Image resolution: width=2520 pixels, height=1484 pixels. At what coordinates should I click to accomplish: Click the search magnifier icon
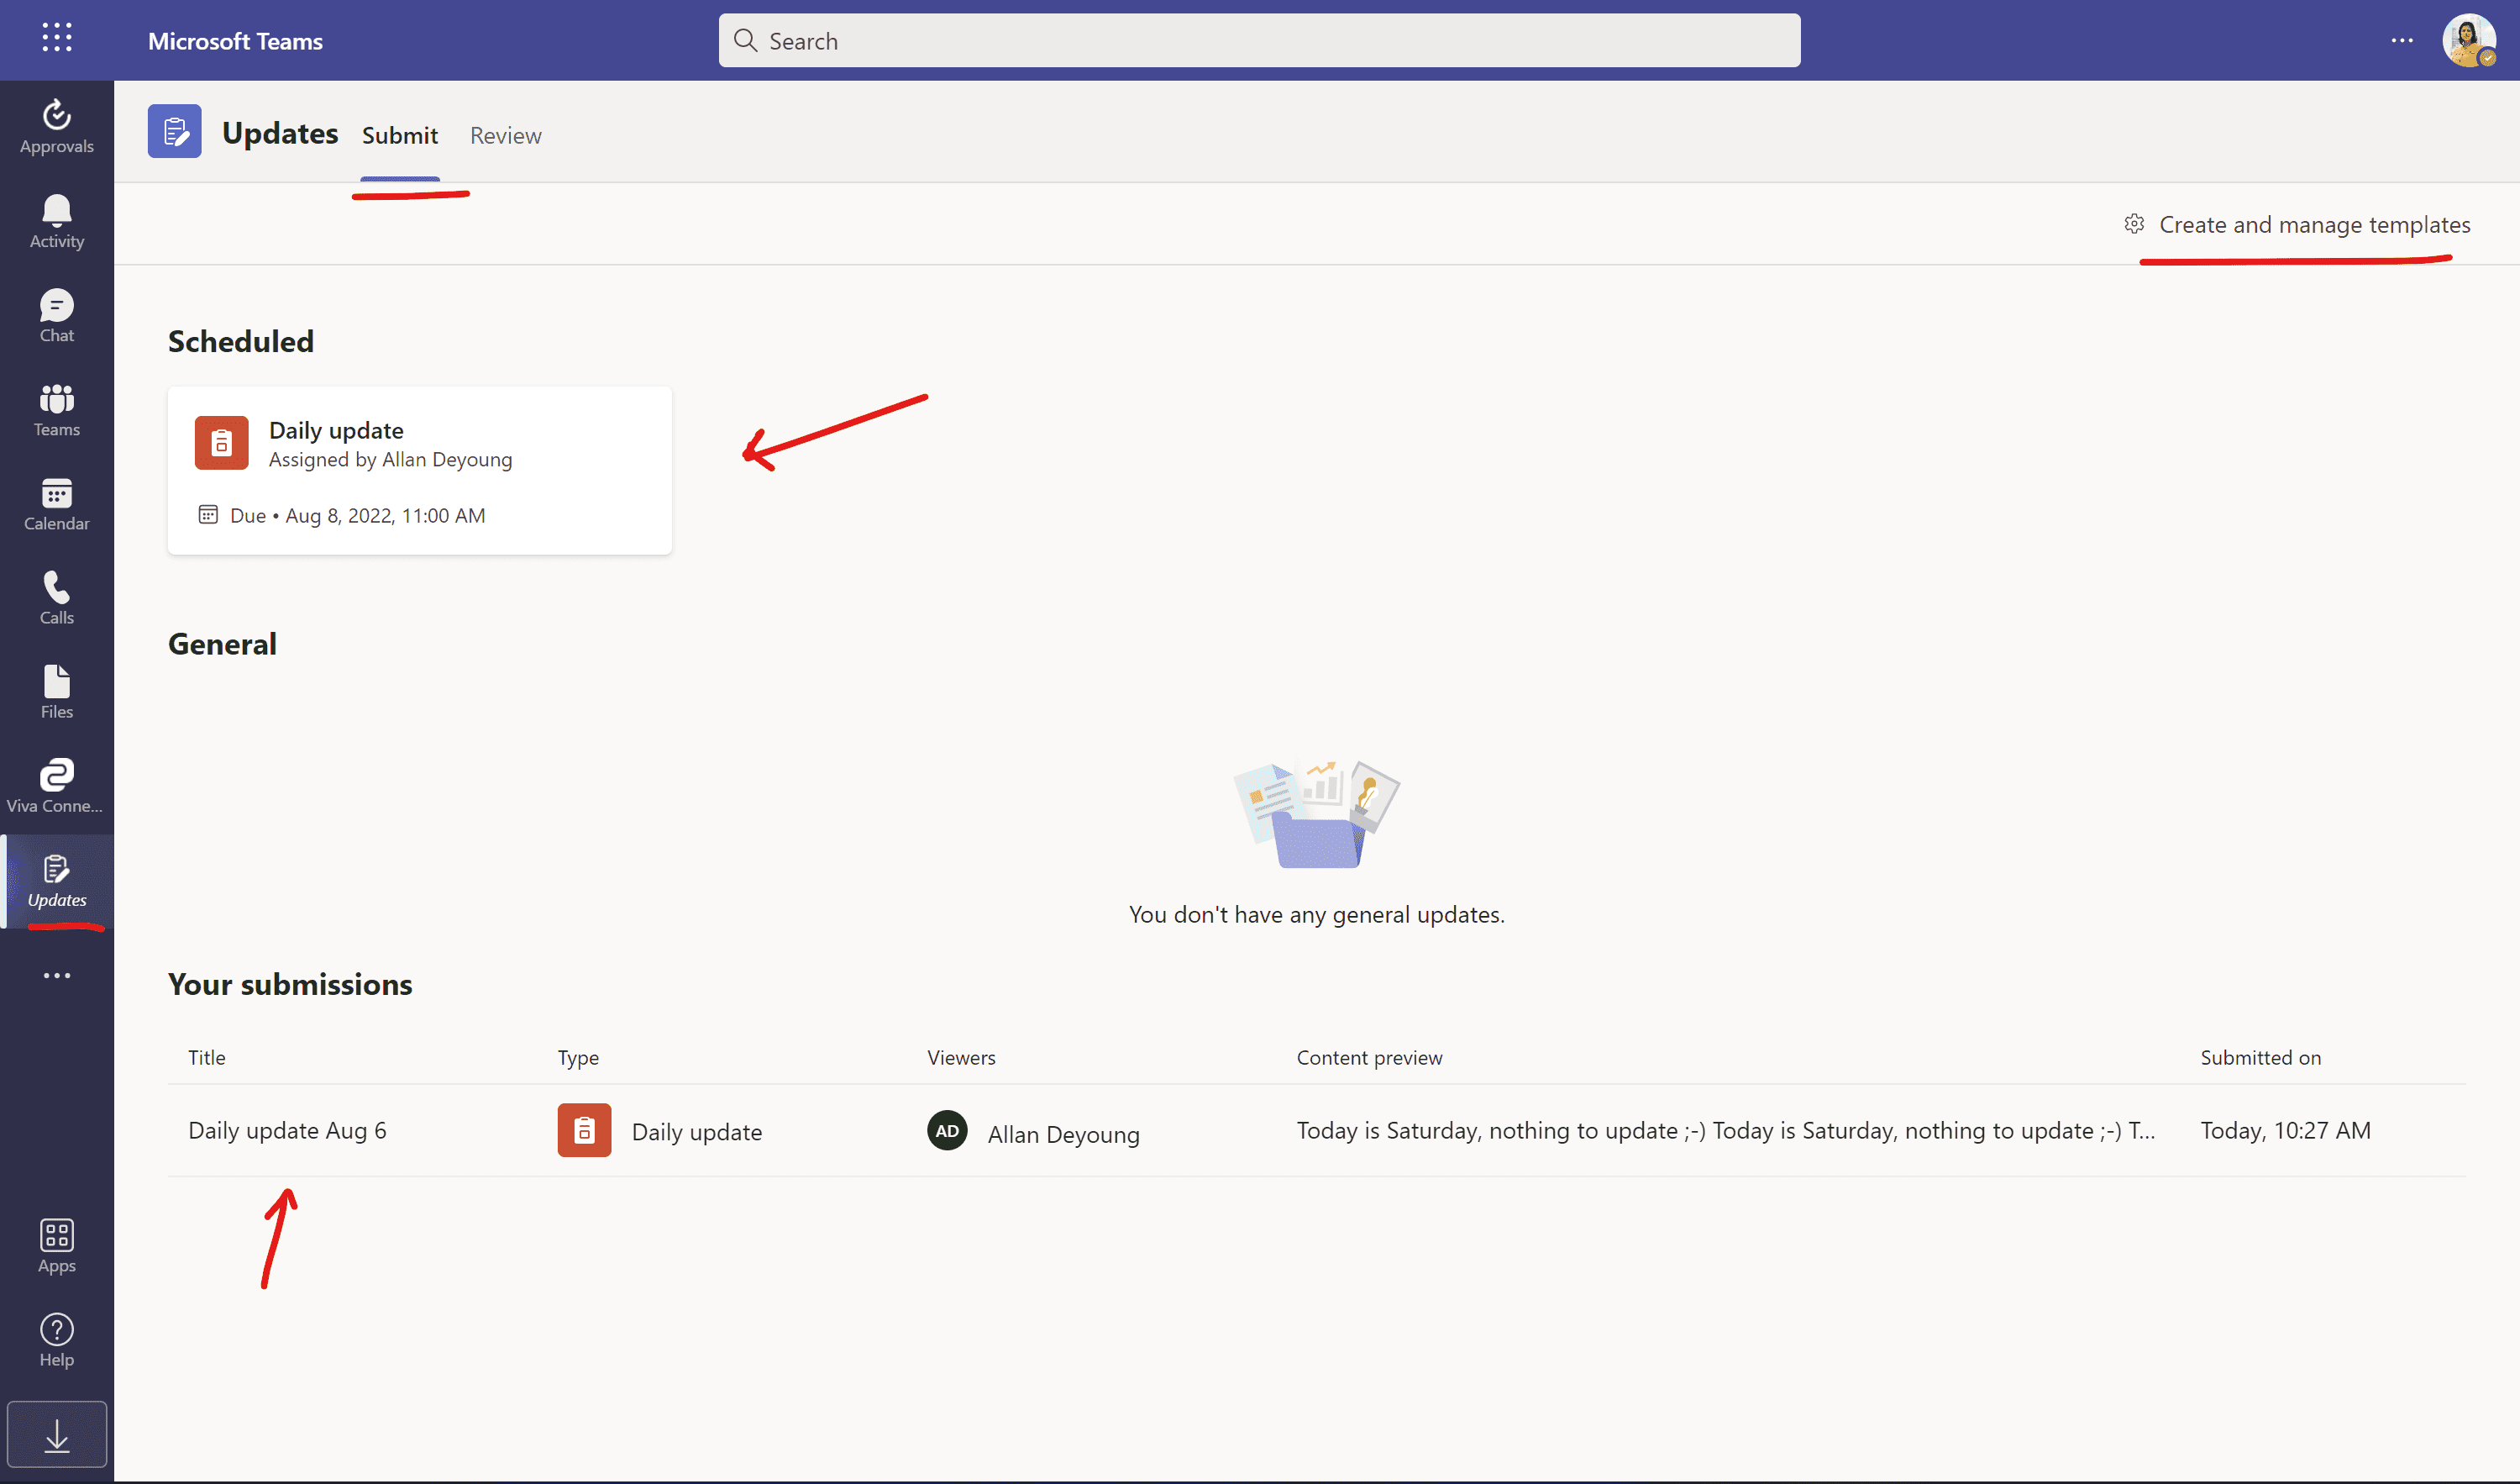pos(745,40)
